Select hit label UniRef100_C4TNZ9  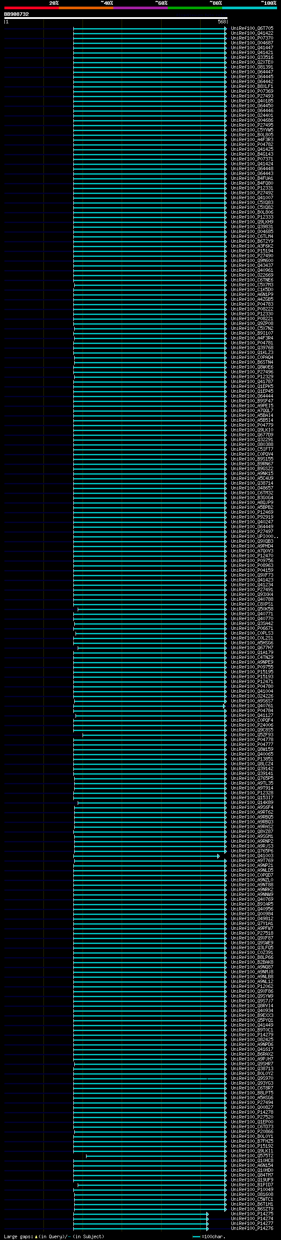pos(252,657)
